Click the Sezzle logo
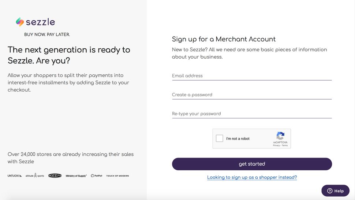The height and width of the screenshot is (200, 355). [x=35, y=22]
